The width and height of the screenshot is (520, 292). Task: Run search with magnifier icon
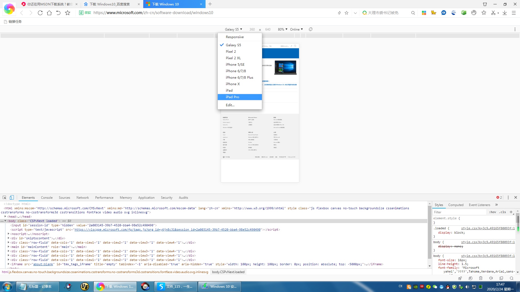pos(413,13)
